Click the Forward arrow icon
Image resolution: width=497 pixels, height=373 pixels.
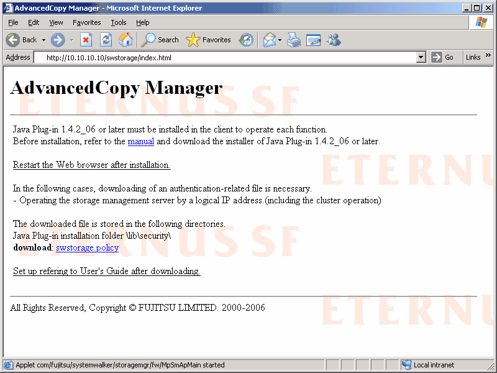(x=58, y=40)
